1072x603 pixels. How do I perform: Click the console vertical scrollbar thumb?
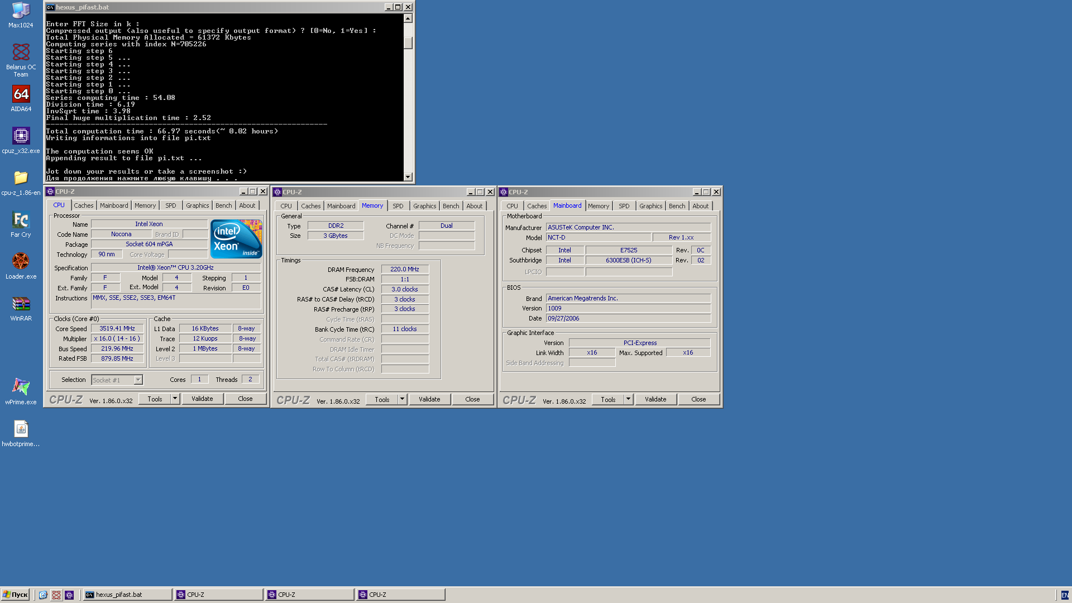click(x=408, y=42)
